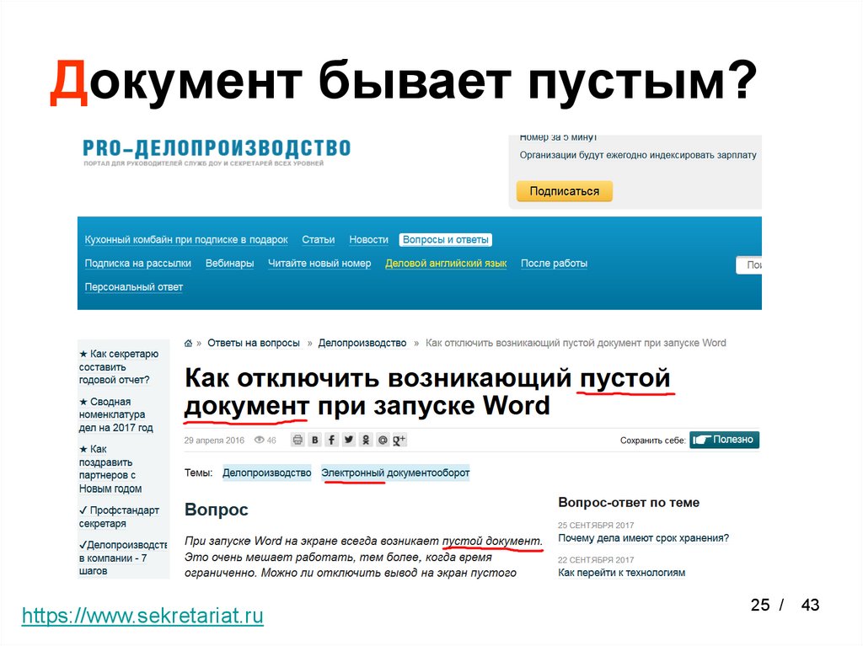Open sidebar link Как поздравить партнеров с Новым годом
This screenshot has height=646, width=863.
[110, 469]
